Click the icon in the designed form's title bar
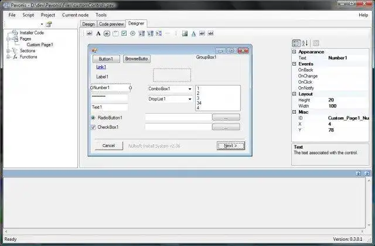Screen dimensions: 375x246 tap(94, 50)
